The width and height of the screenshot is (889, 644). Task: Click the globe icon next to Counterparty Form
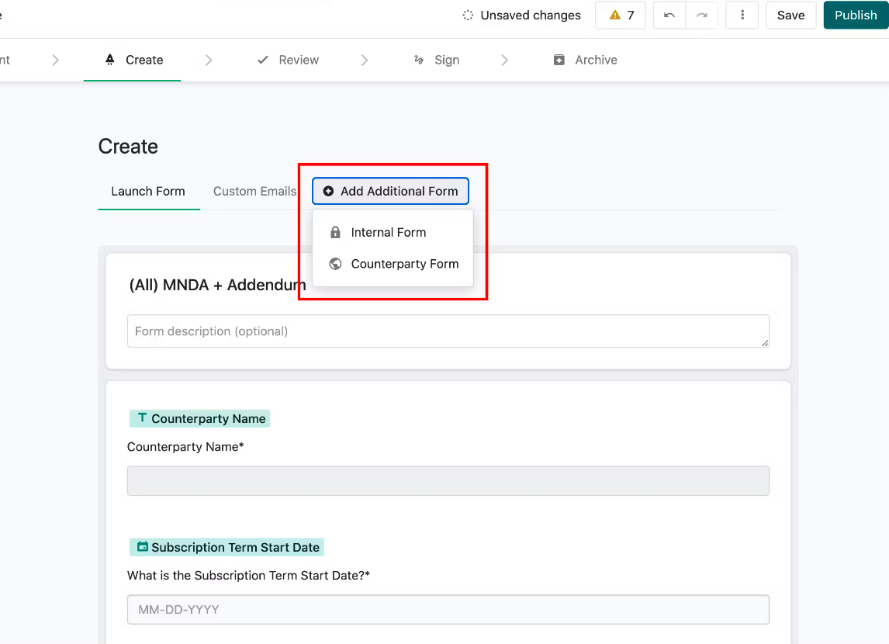[x=335, y=264]
